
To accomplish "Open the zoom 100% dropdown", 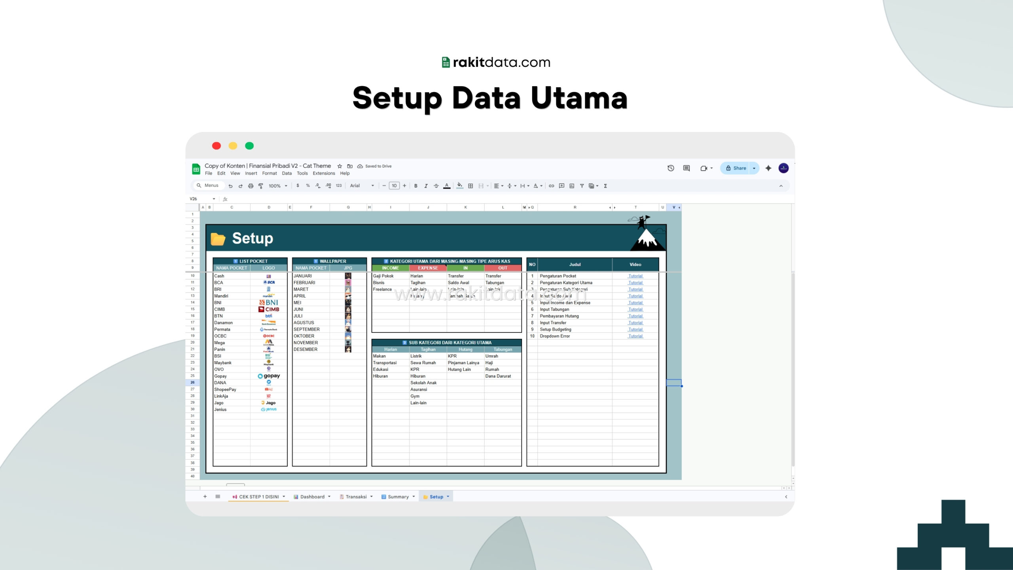I will pyautogui.click(x=278, y=186).
